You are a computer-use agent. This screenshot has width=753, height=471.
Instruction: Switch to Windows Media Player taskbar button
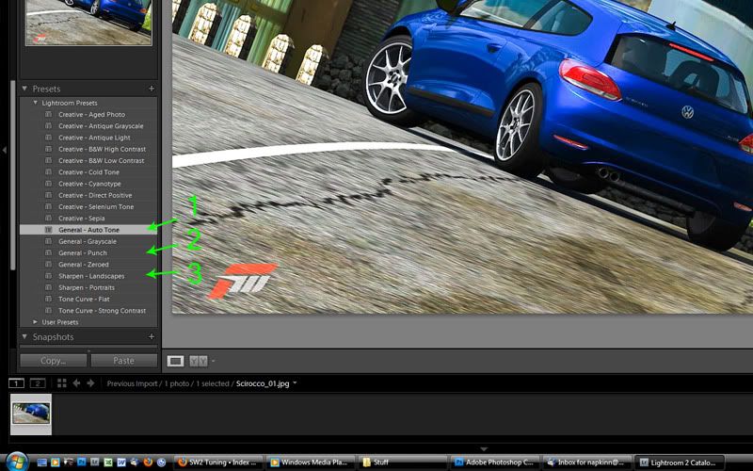point(311,463)
